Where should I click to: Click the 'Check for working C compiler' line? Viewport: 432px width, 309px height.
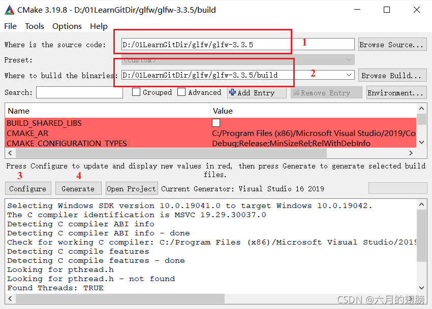click(211, 243)
